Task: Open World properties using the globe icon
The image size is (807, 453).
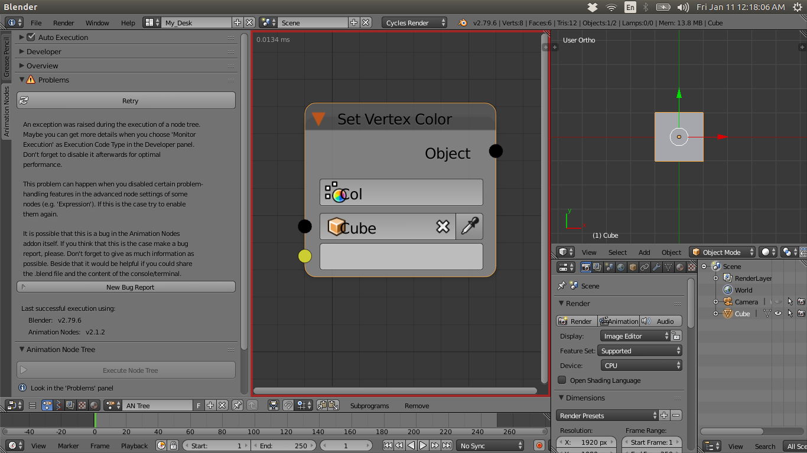Action: (620, 267)
